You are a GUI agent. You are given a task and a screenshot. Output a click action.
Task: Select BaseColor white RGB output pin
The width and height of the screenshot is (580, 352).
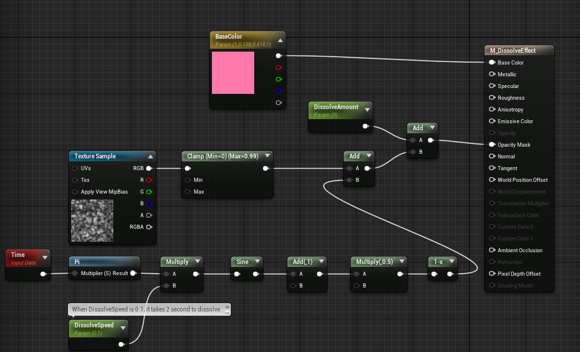point(278,56)
